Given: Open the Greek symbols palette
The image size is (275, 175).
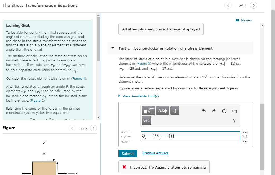Looking at the screenshot, I should (163, 110).
